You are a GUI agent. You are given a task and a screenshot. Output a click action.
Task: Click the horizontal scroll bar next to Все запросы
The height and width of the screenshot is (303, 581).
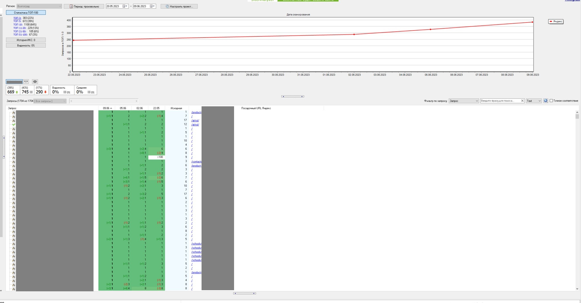(x=104, y=101)
